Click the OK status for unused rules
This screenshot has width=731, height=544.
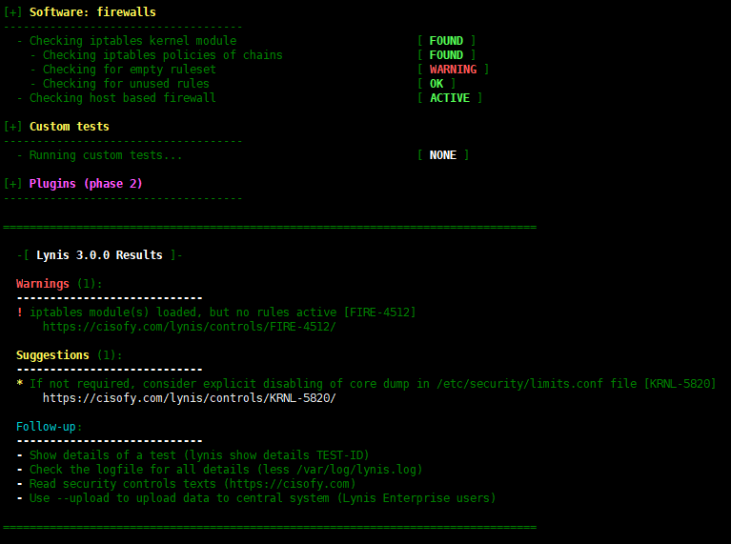(x=437, y=84)
